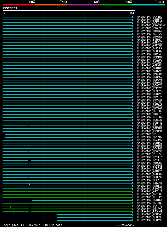Click the cyan alignment bar for O82428

click(67, 126)
